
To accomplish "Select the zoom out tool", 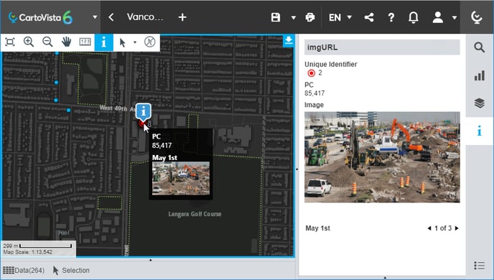I will coord(47,42).
